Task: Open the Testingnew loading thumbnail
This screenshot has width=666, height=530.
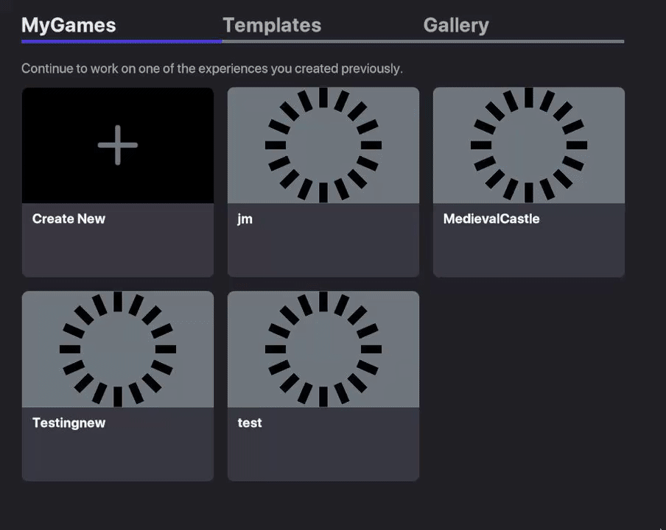Action: [118, 349]
